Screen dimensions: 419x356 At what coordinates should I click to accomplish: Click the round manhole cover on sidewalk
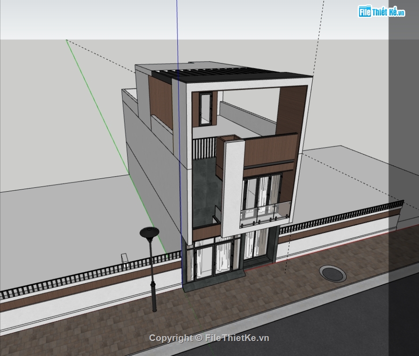tap(333, 273)
